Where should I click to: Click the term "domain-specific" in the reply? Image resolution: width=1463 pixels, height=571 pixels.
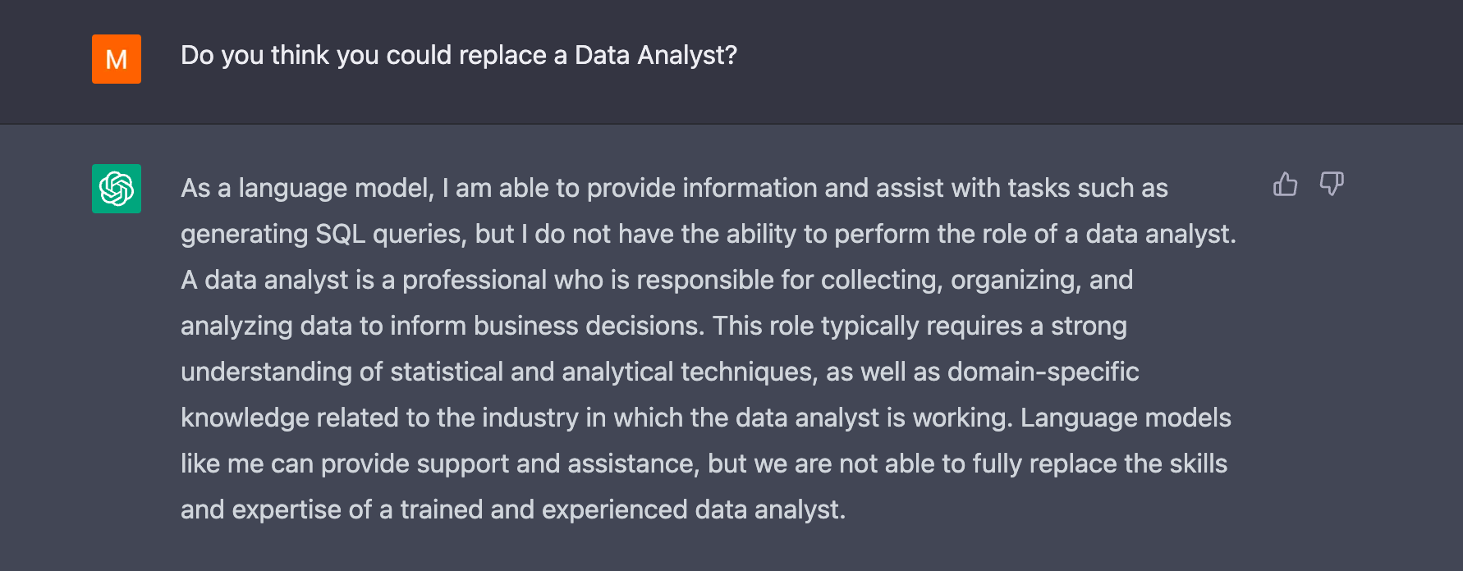coord(1043,372)
